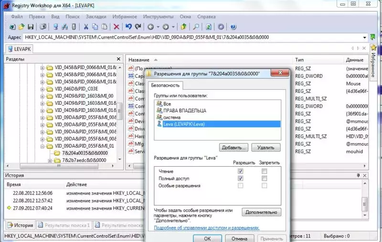382x242 pixels.
Task: Click the Redo arrow in the toolbar
Action: pyautogui.click(x=138, y=27)
